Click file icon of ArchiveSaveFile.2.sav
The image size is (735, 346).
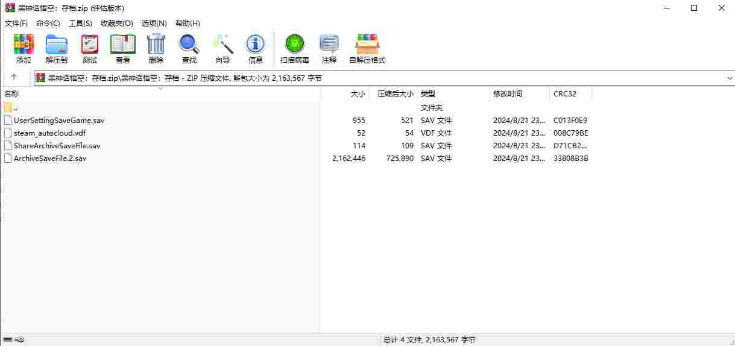pyautogui.click(x=8, y=158)
